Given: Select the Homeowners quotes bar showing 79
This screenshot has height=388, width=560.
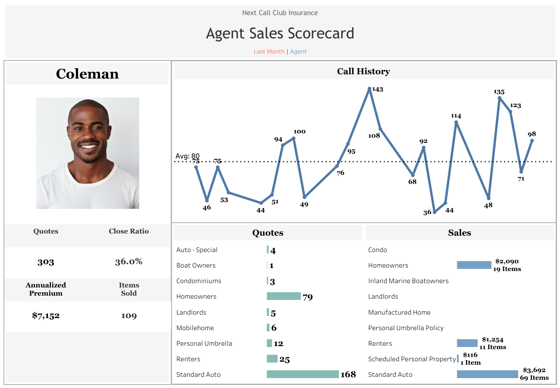Looking at the screenshot, I should coord(285,297).
